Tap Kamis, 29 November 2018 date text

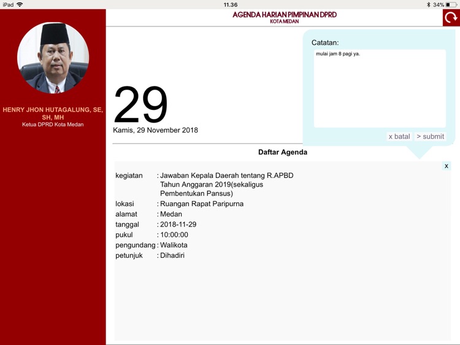point(156,130)
